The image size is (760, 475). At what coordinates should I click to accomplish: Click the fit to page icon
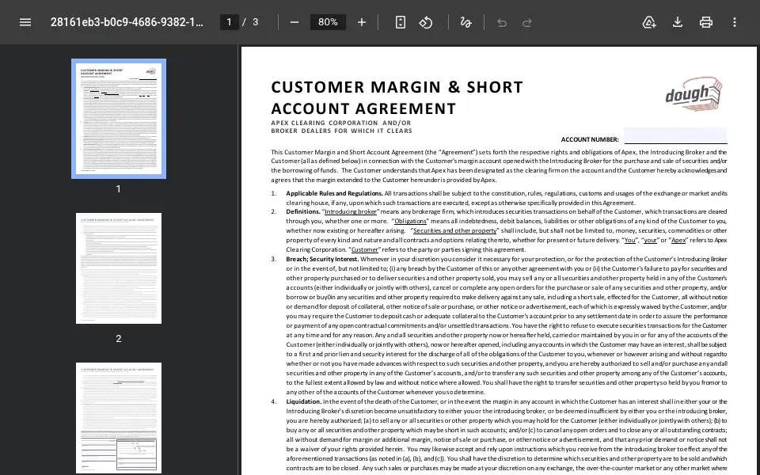tap(401, 22)
